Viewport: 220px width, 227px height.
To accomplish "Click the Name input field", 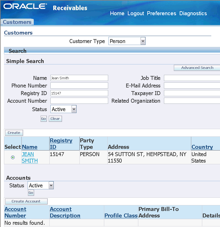I will tap(79, 78).
